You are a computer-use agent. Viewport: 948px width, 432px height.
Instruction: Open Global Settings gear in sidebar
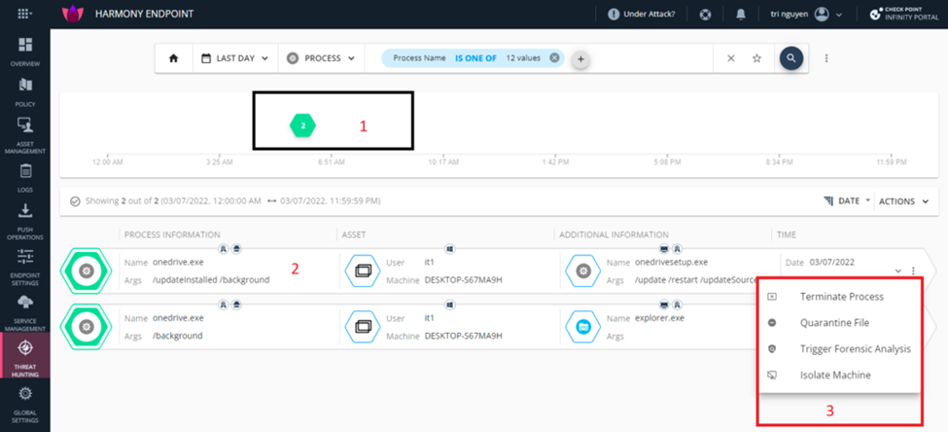point(24,405)
